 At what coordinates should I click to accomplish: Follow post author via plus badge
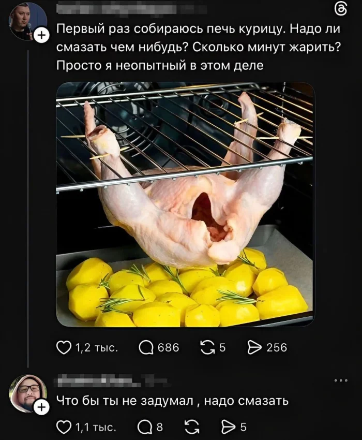pos(41,36)
